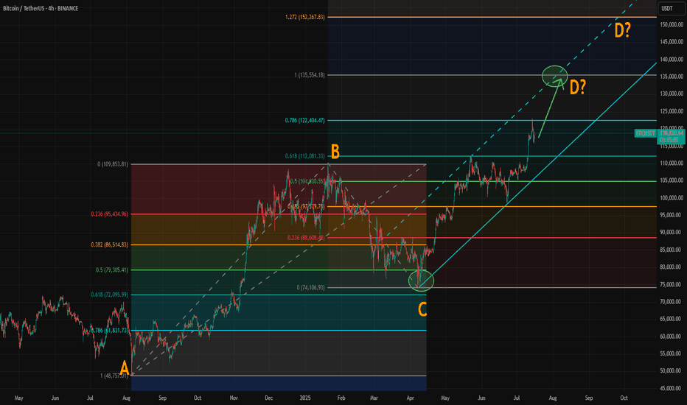
Task: Select the orange letter C annotation
Action: pyautogui.click(x=422, y=309)
